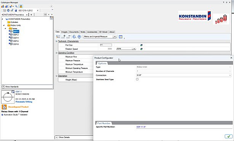Viewport: 234px width, 141px height.
Task: Click the Unconfigured Product label
Action: click(x=18, y=107)
